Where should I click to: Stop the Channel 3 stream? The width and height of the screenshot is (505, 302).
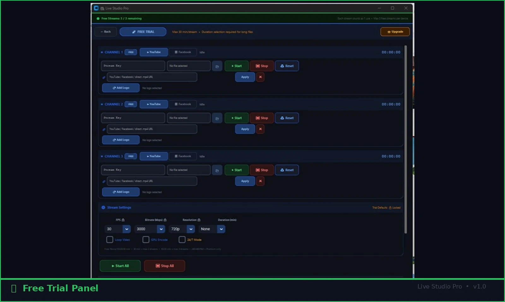click(x=262, y=170)
